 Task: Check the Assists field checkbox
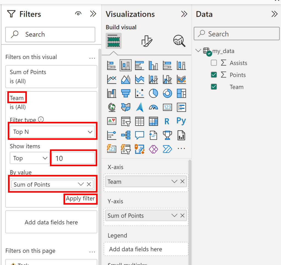point(214,63)
